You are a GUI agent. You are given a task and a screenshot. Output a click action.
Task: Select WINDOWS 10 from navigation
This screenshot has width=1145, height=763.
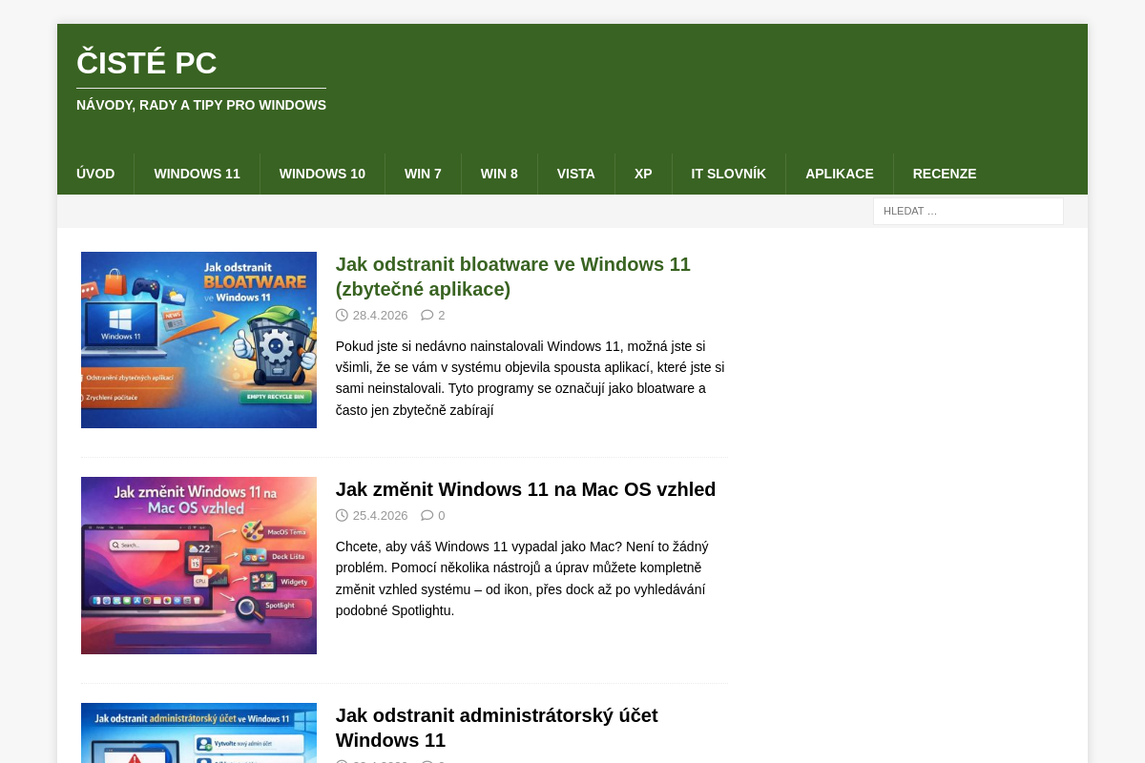[x=322, y=174]
